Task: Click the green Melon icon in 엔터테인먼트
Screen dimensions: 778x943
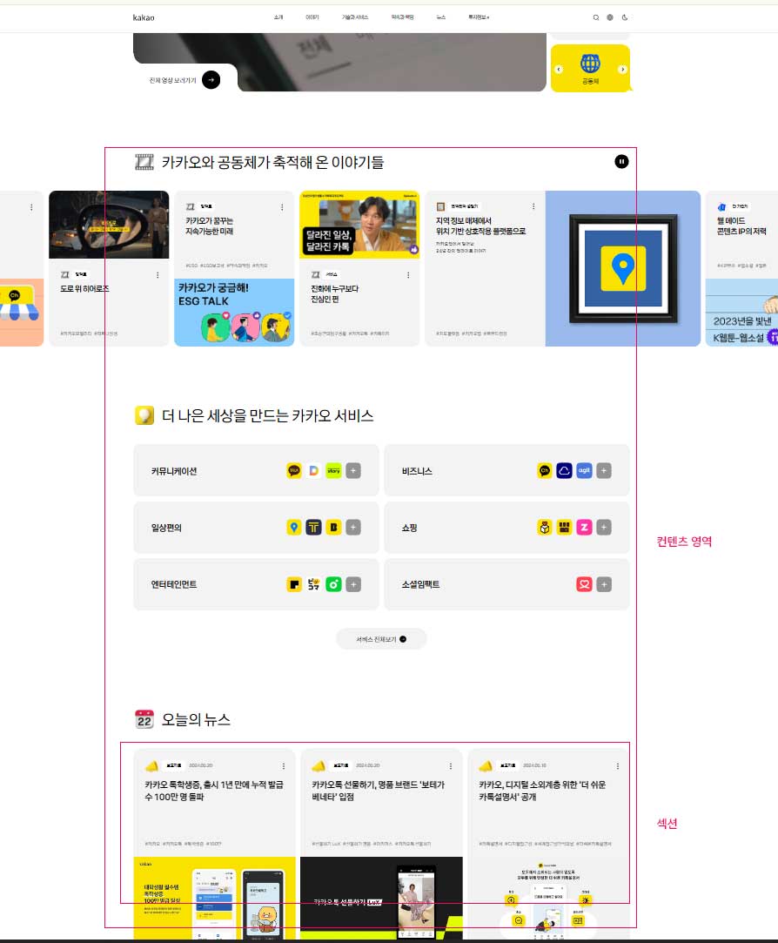Action: coord(333,584)
